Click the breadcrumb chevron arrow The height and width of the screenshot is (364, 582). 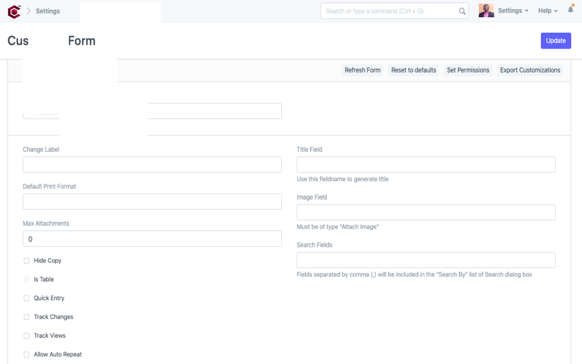(x=29, y=11)
